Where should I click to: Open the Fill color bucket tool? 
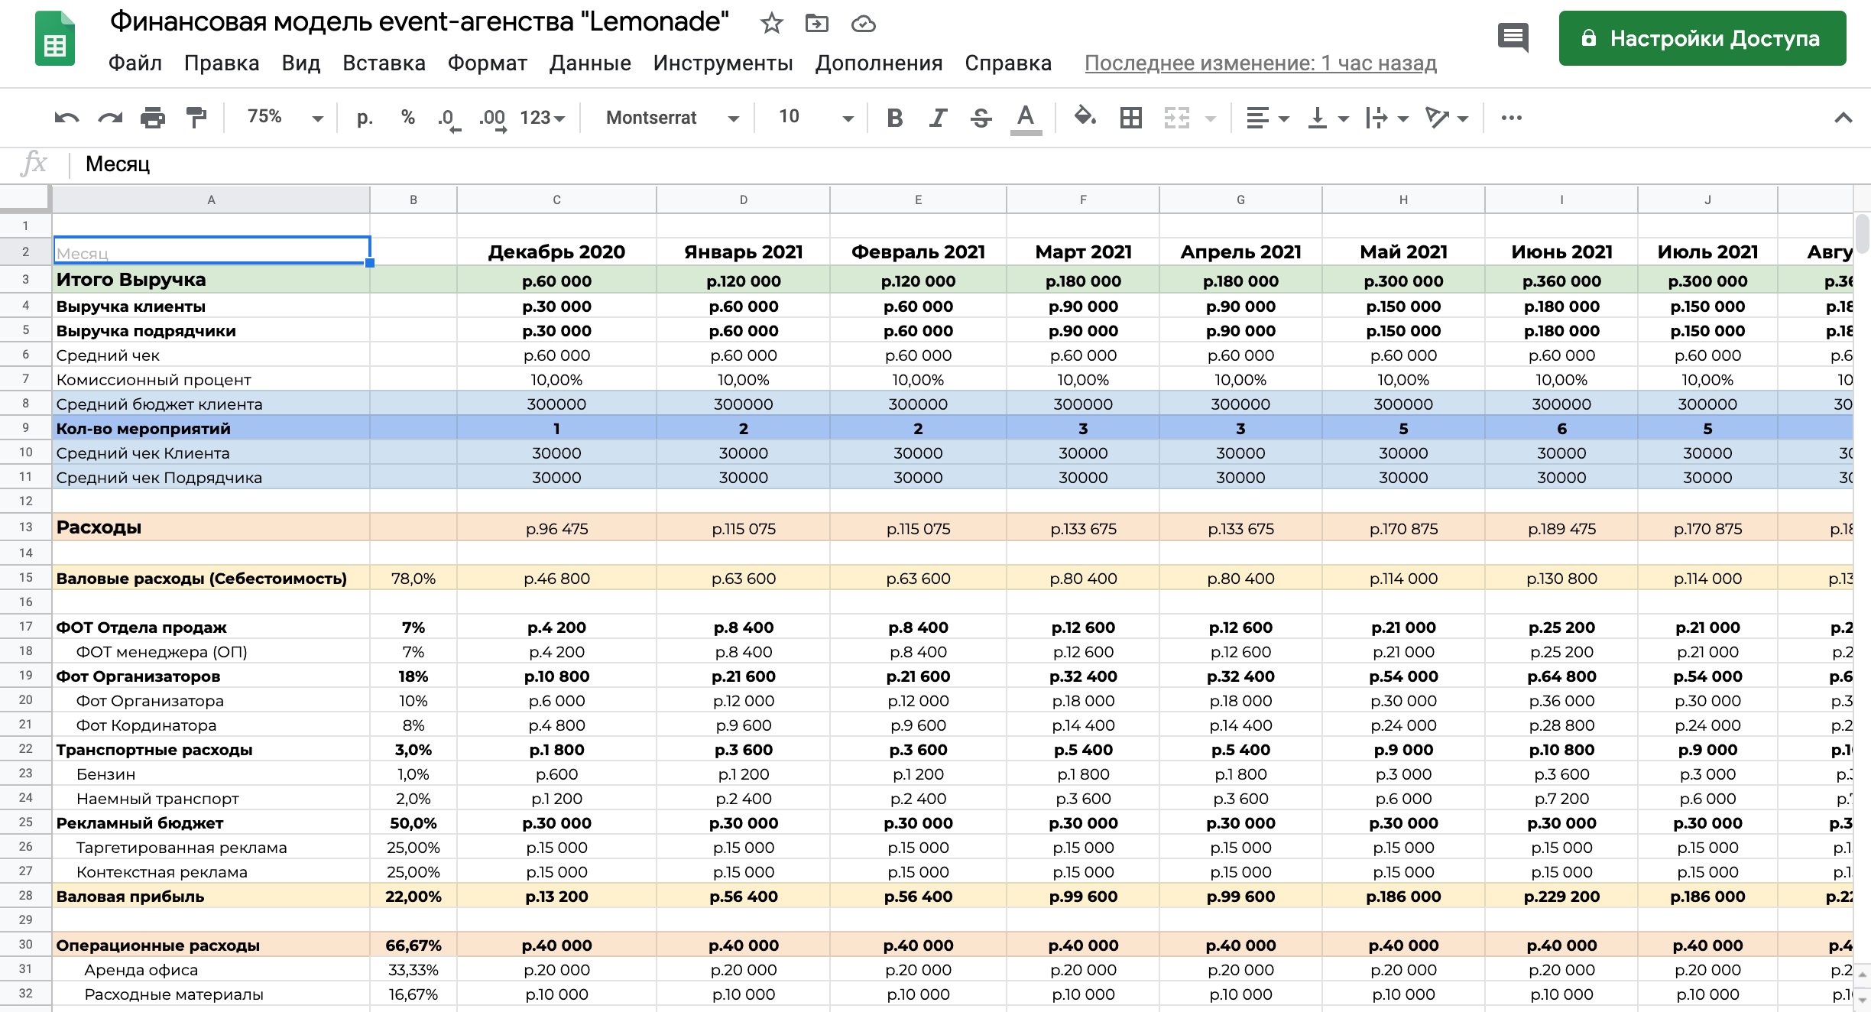(x=1085, y=118)
